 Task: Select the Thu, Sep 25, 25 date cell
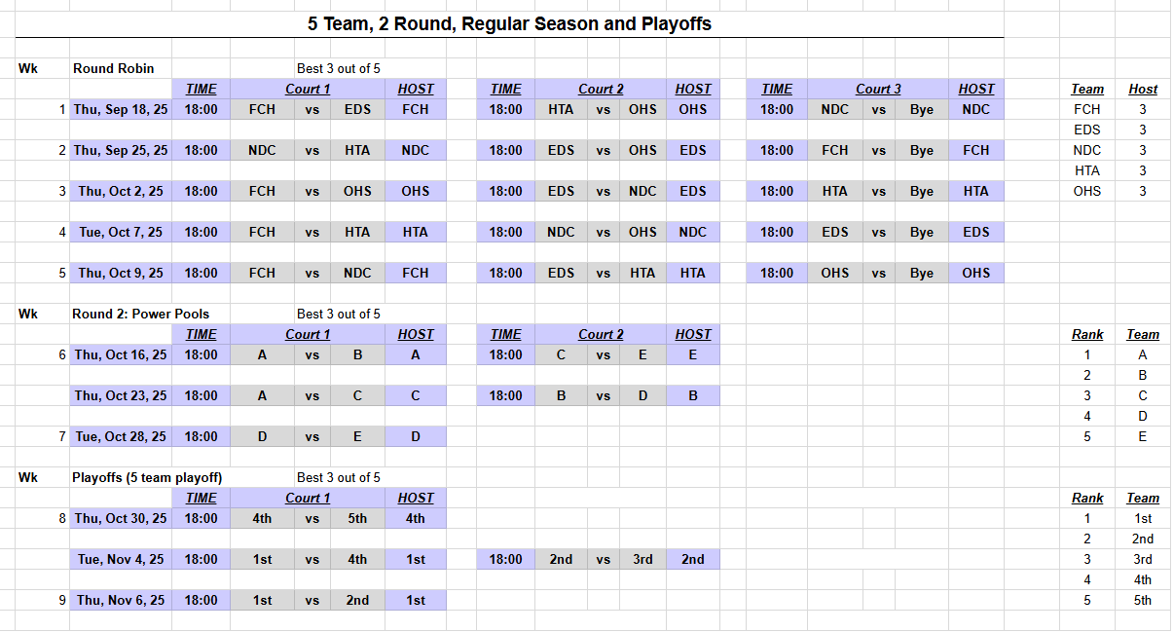click(121, 150)
